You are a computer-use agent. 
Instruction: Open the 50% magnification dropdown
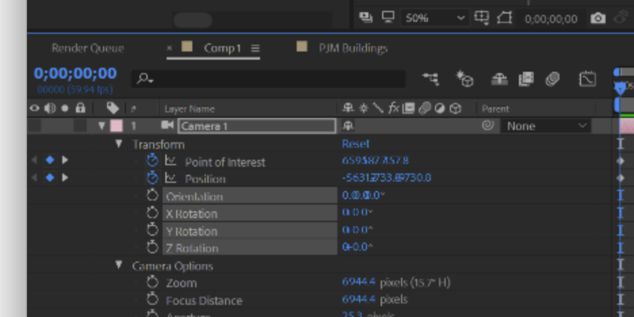pos(435,18)
